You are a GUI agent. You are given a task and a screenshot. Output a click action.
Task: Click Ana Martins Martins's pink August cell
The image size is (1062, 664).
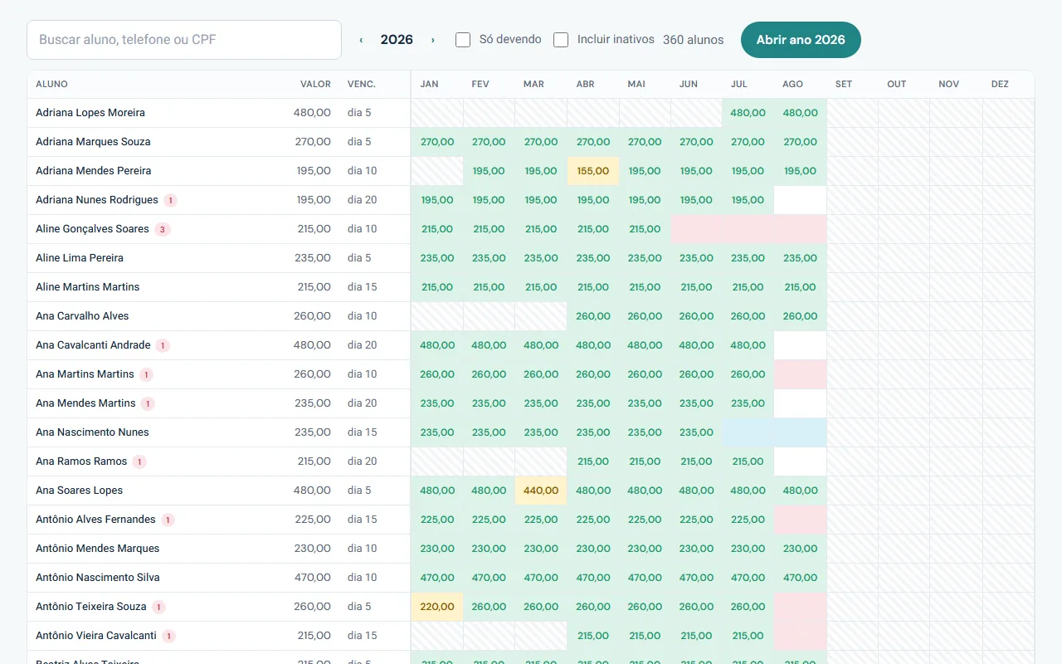coord(801,374)
